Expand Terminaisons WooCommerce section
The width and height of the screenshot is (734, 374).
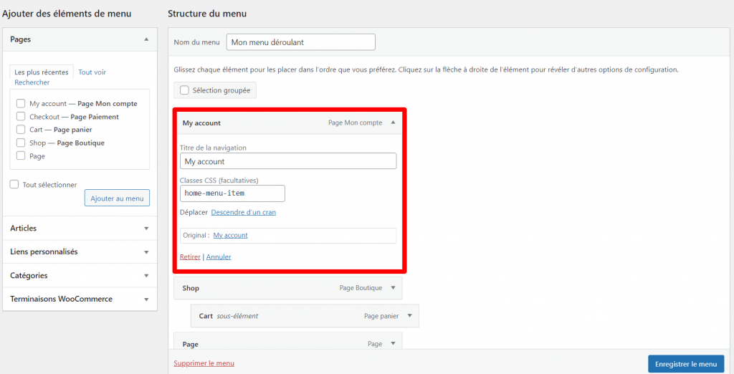click(x=146, y=299)
